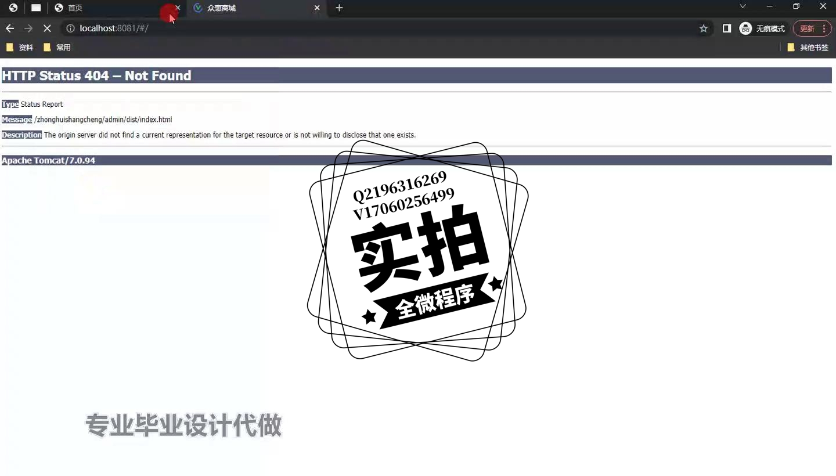Open the 其他书签 folder
This screenshot has width=836, height=476.
808,48
